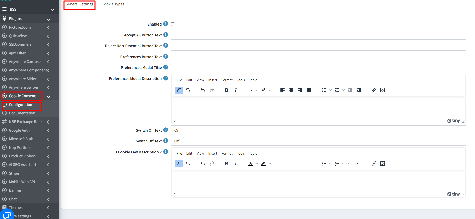Image resolution: width=475 pixels, height=219 pixels.
Task: Click highlight color swatch in EU Cookie editor
Action: click(263, 164)
